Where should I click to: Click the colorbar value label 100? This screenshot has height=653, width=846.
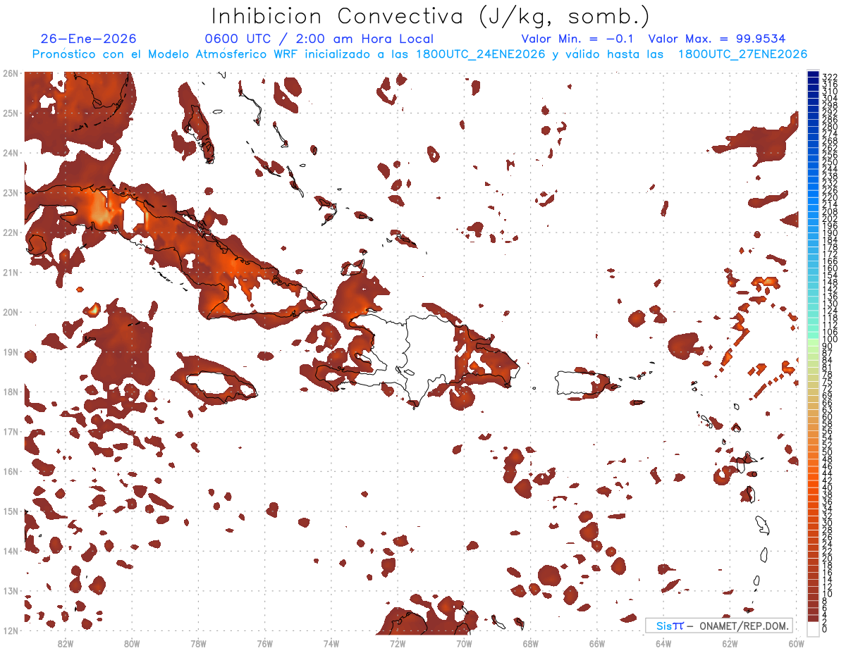(x=829, y=339)
